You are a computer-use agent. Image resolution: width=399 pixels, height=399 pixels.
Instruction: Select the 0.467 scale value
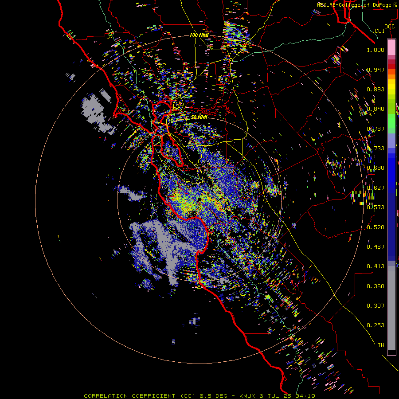(376, 247)
